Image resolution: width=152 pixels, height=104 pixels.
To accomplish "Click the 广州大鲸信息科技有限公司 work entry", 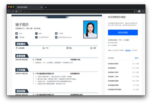I will [44, 74].
